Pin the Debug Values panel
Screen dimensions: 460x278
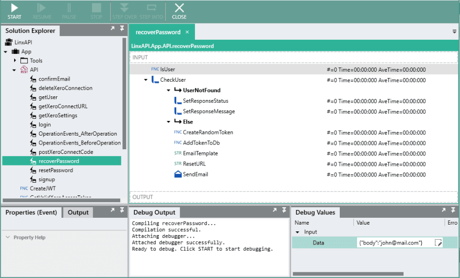[x=453, y=210]
